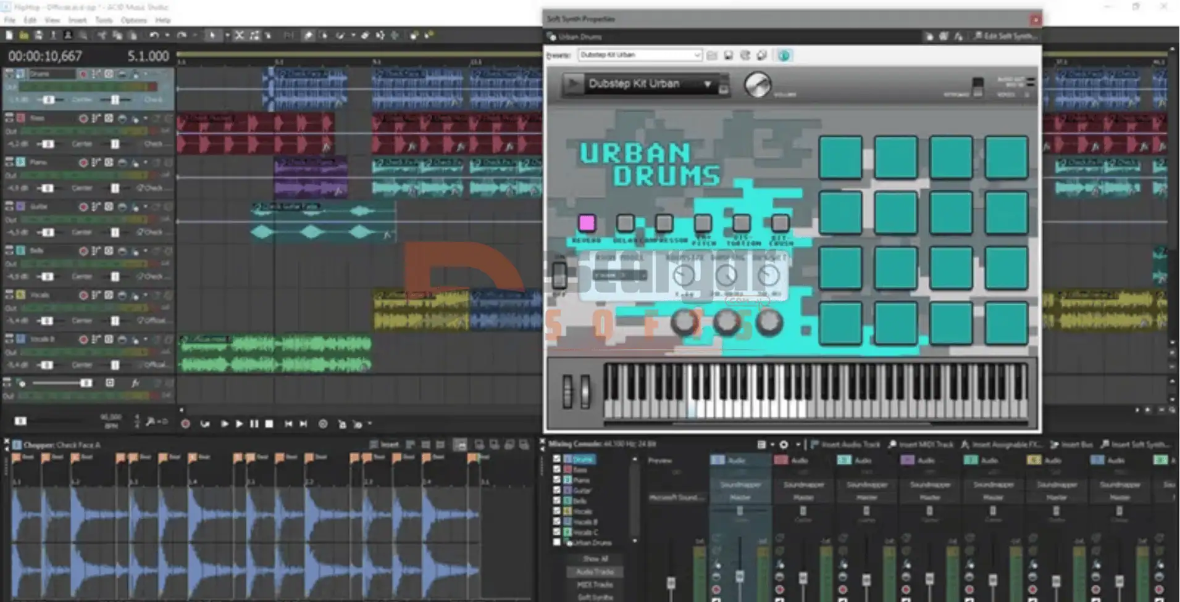
Task: Click the Undo toolbar icon
Action: [154, 36]
